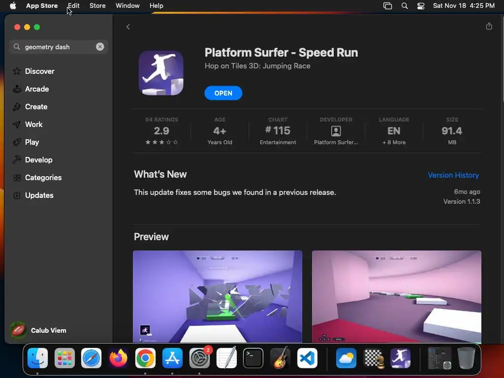Image resolution: width=504 pixels, height=378 pixels.
Task: Click App Store icon in Dock
Action: tap(172, 358)
